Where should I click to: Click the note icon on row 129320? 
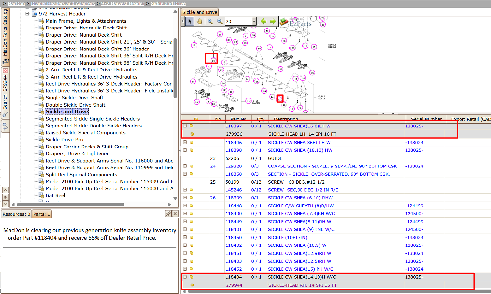click(191, 166)
